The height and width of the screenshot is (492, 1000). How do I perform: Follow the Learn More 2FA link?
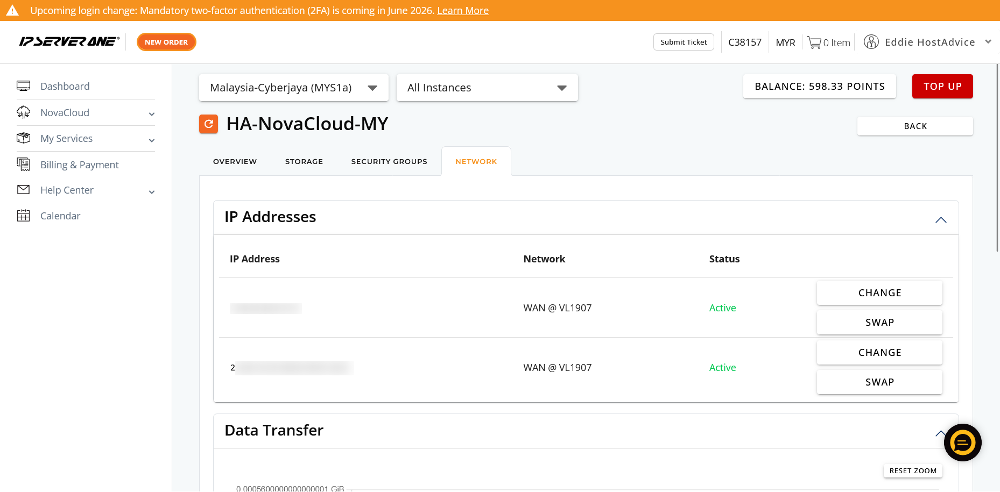pos(463,10)
